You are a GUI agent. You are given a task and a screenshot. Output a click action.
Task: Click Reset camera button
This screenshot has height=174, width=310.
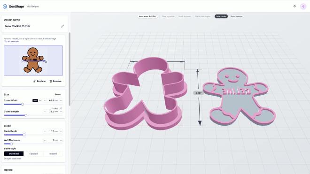236,16
